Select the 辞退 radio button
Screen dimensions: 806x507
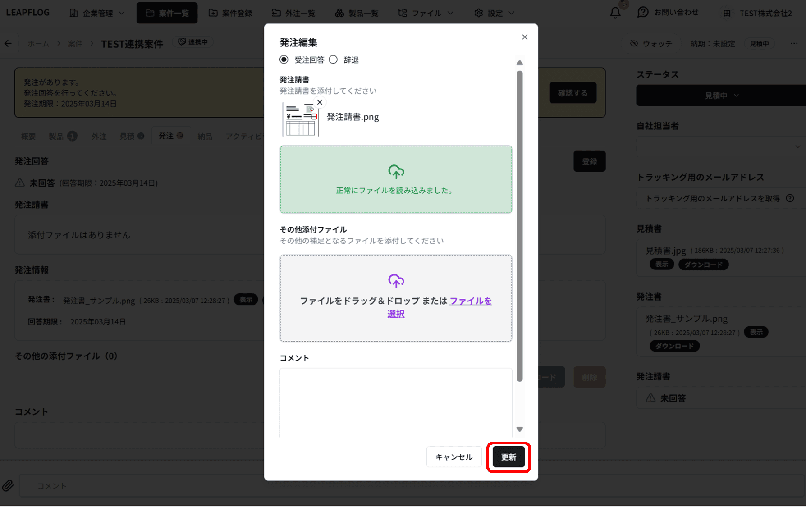pyautogui.click(x=333, y=59)
